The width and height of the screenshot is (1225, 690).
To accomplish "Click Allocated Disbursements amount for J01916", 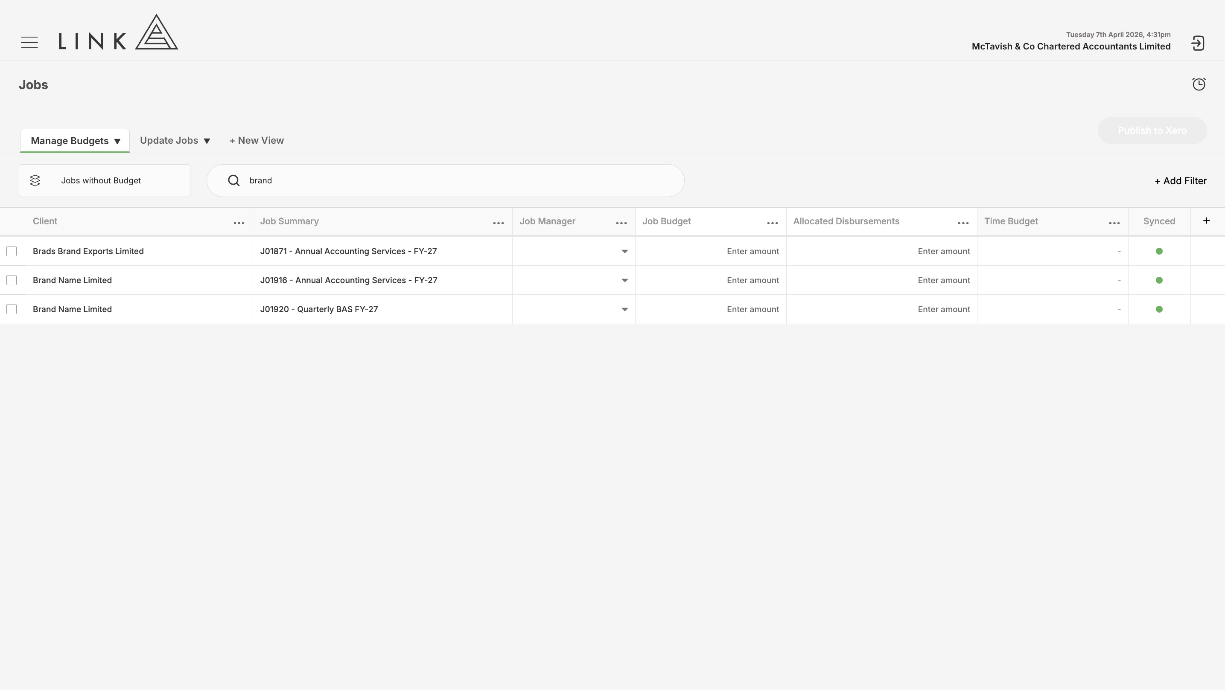I will pos(881,280).
